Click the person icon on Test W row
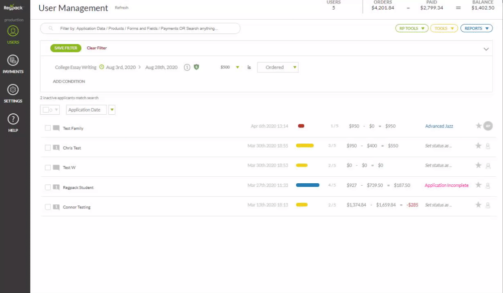 click(488, 166)
